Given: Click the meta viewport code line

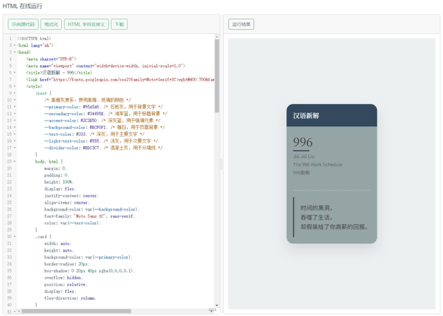Looking at the screenshot, I should [106, 66].
